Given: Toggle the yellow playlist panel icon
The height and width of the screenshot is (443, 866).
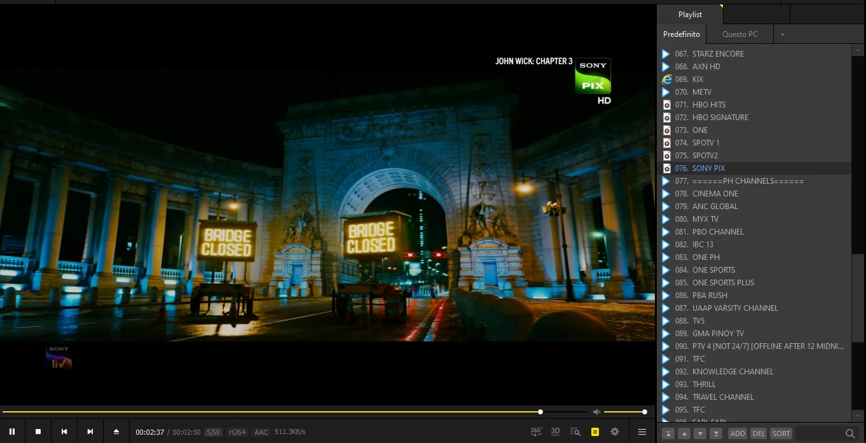Looking at the screenshot, I should 595,432.
